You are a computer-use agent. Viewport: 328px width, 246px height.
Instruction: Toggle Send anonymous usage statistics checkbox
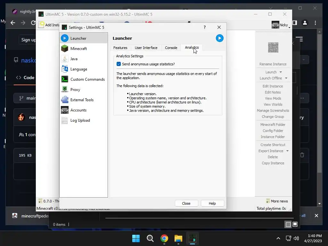coord(119,64)
